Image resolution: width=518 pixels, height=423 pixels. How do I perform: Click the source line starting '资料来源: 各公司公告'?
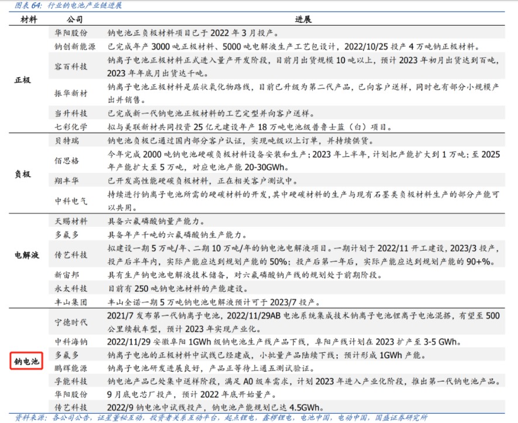click(222, 418)
